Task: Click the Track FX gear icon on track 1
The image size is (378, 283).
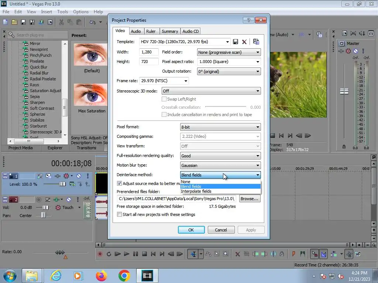Action: 66,176
